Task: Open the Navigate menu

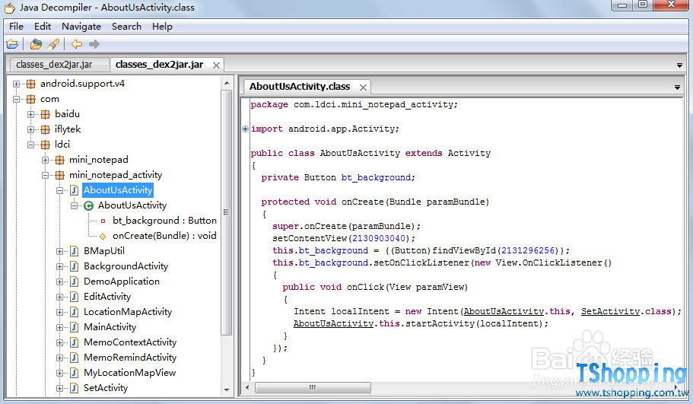Action: pyautogui.click(x=81, y=26)
